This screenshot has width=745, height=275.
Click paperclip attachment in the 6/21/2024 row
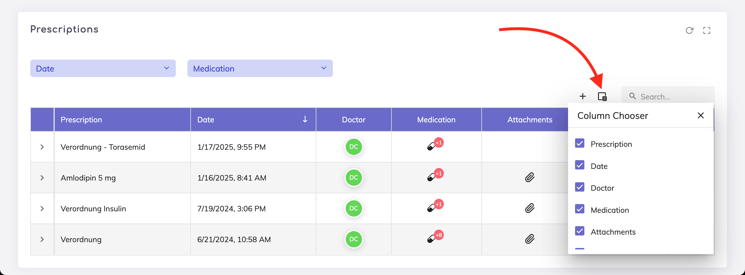tap(530, 239)
